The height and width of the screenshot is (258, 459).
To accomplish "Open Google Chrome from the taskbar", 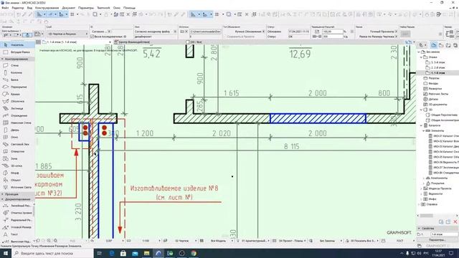I will (194, 253).
